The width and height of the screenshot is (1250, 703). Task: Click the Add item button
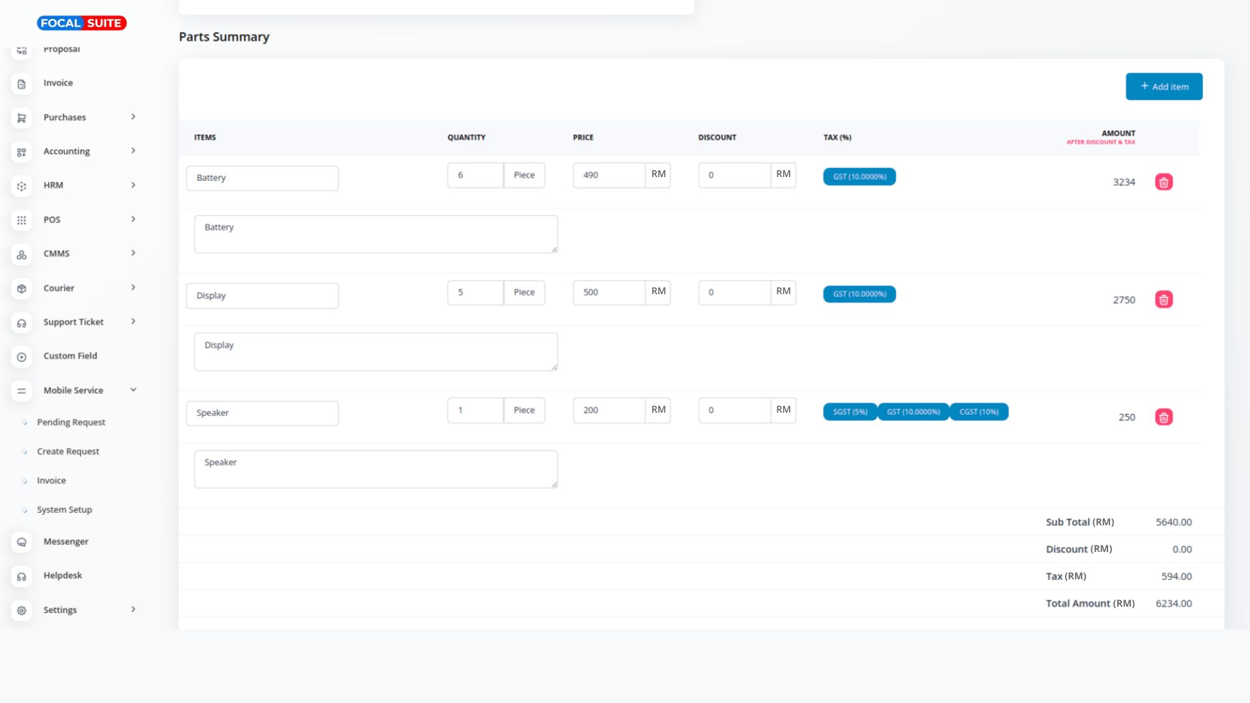(x=1163, y=87)
